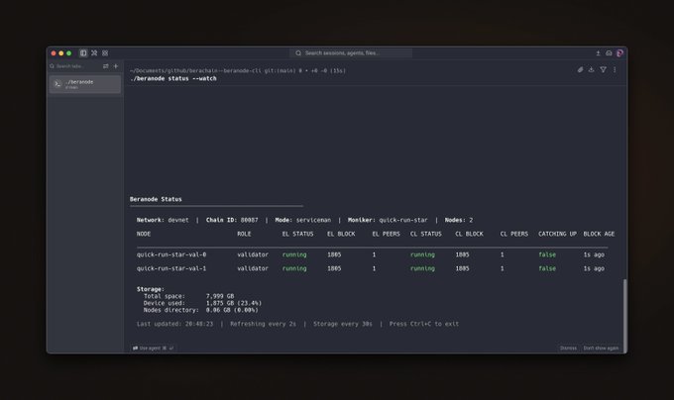The height and width of the screenshot is (400, 674).
Task: Click the 'quick-run-star-val-1' node name
Action: click(171, 268)
